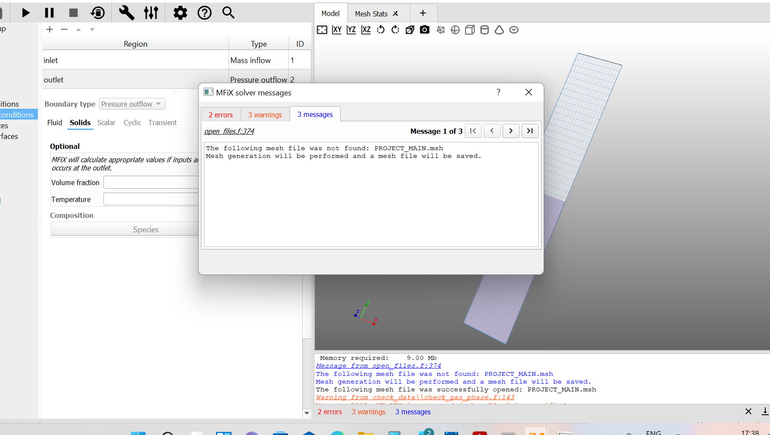
Task: Click the Run (play) simulation button
Action: [x=26, y=13]
